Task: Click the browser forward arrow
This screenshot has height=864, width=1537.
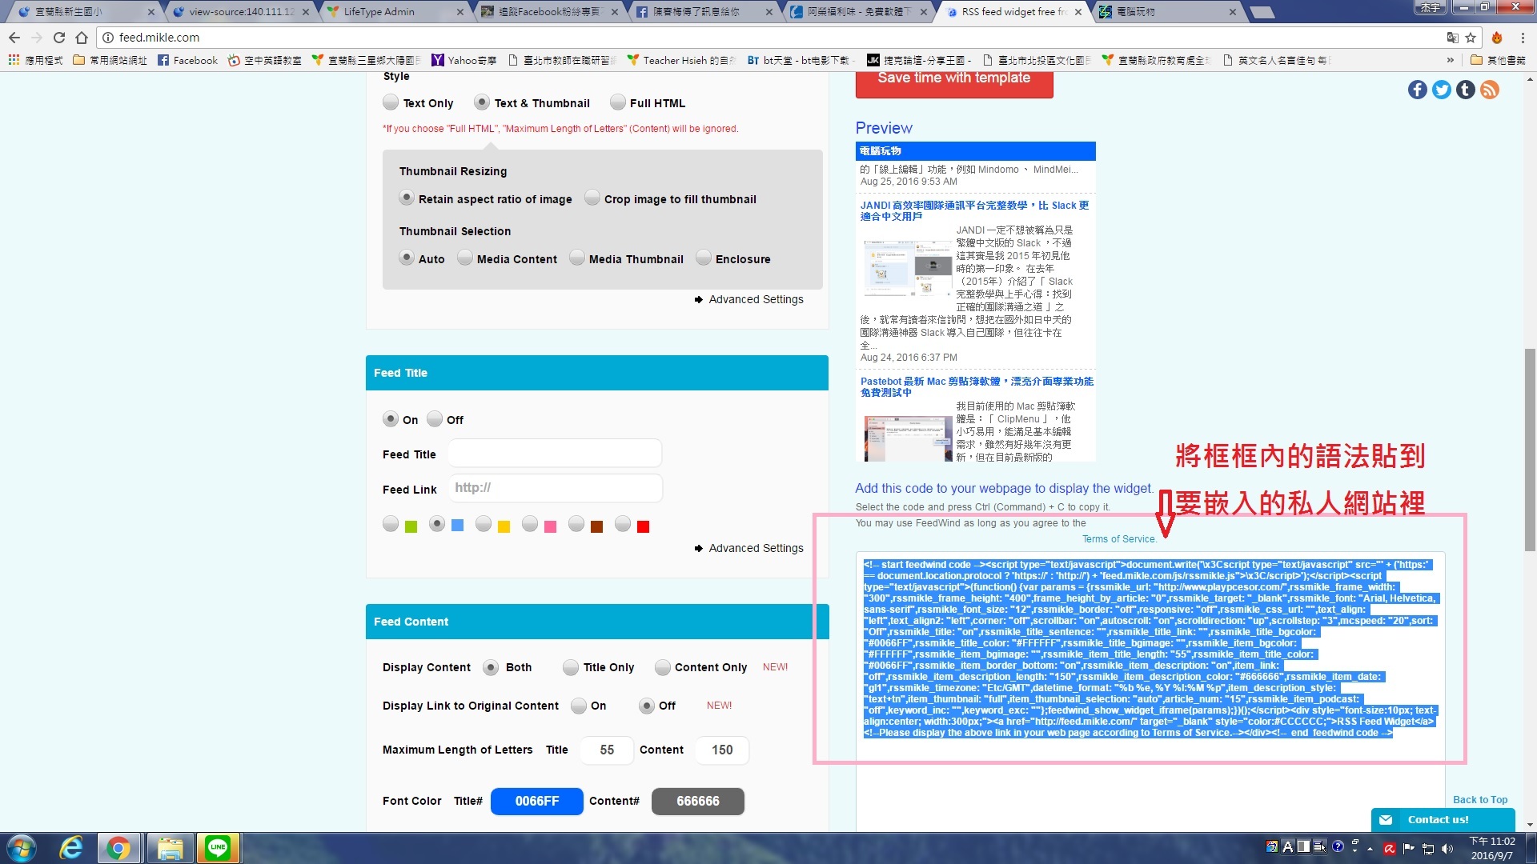Action: tap(37, 38)
